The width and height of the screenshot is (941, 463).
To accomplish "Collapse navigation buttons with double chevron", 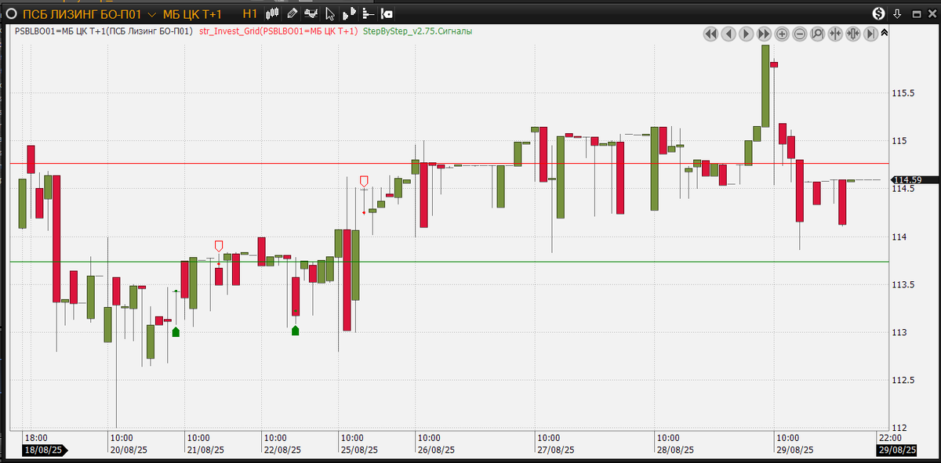I will [885, 33].
